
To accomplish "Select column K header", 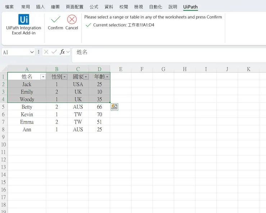I will 249,69.
